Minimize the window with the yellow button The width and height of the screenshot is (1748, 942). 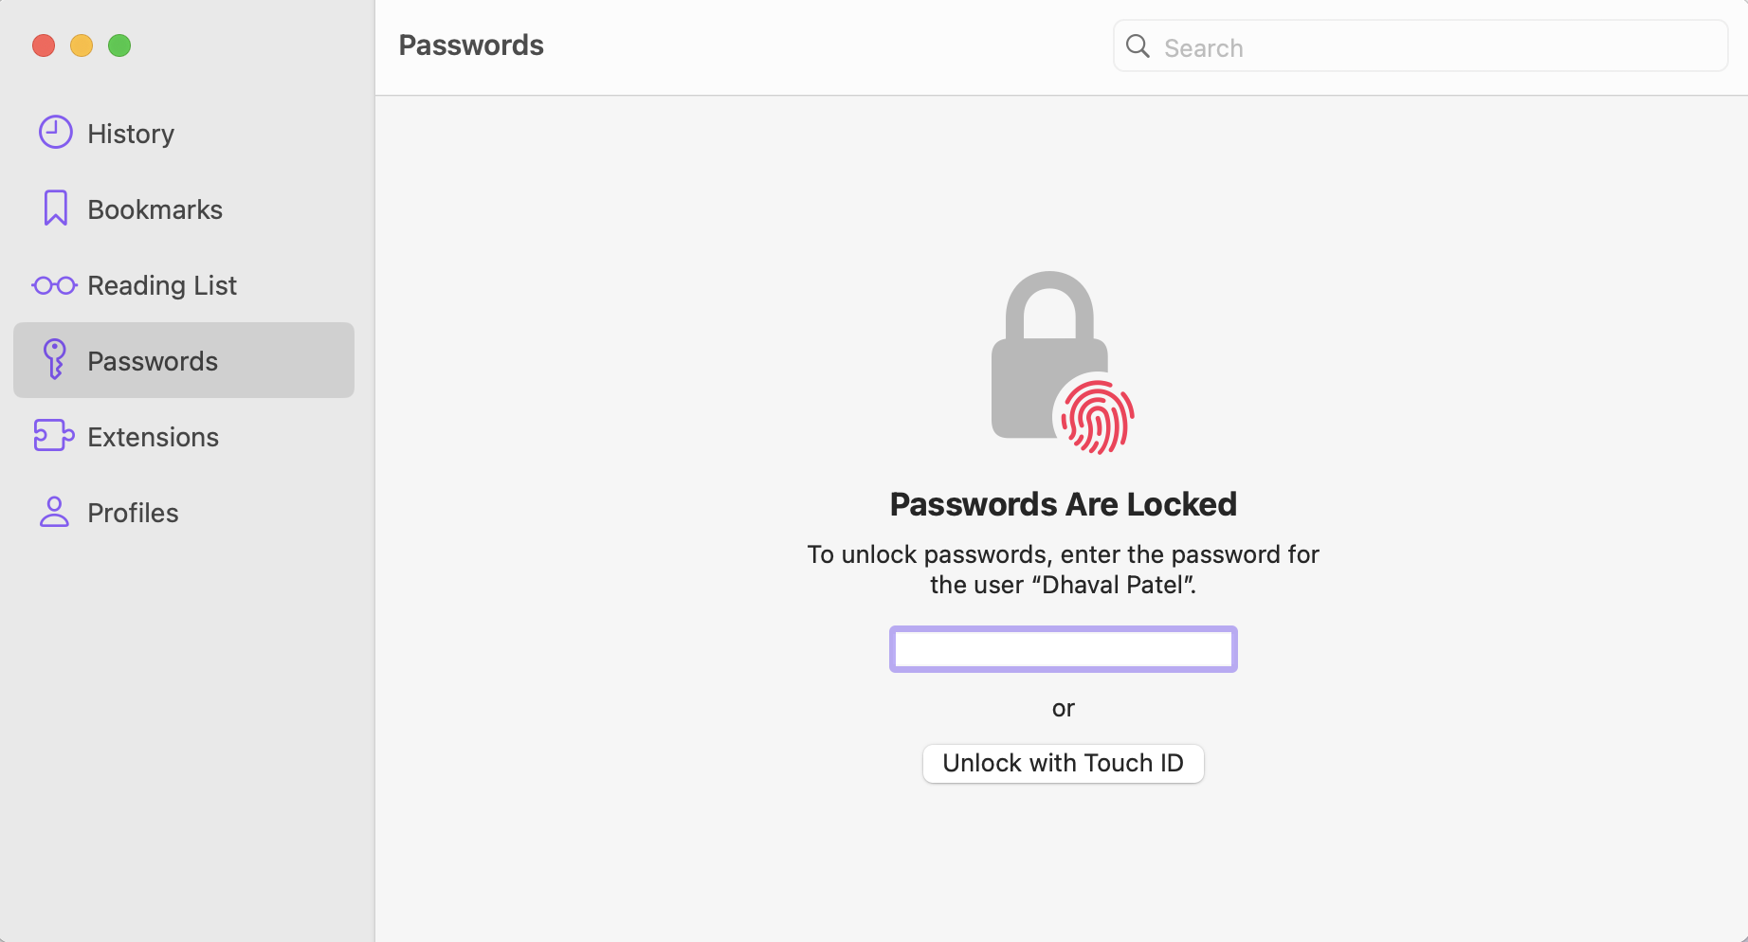pos(82,45)
